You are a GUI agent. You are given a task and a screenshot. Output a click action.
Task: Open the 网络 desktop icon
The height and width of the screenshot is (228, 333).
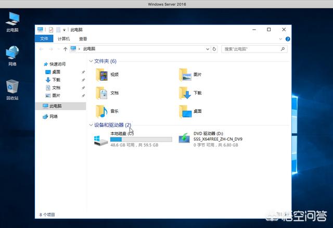[x=12, y=56]
